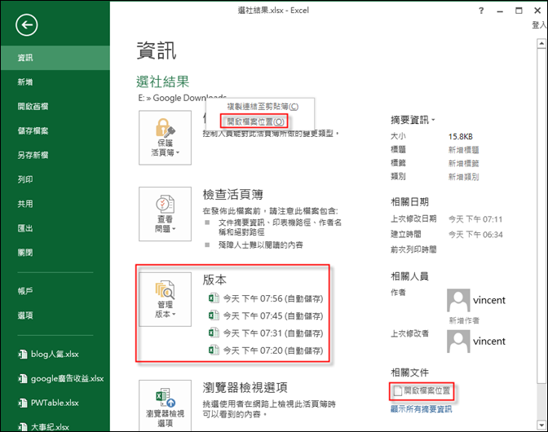The image size is (548, 432).
Task: Open the 07:20 autosave version
Action: tap(266, 350)
